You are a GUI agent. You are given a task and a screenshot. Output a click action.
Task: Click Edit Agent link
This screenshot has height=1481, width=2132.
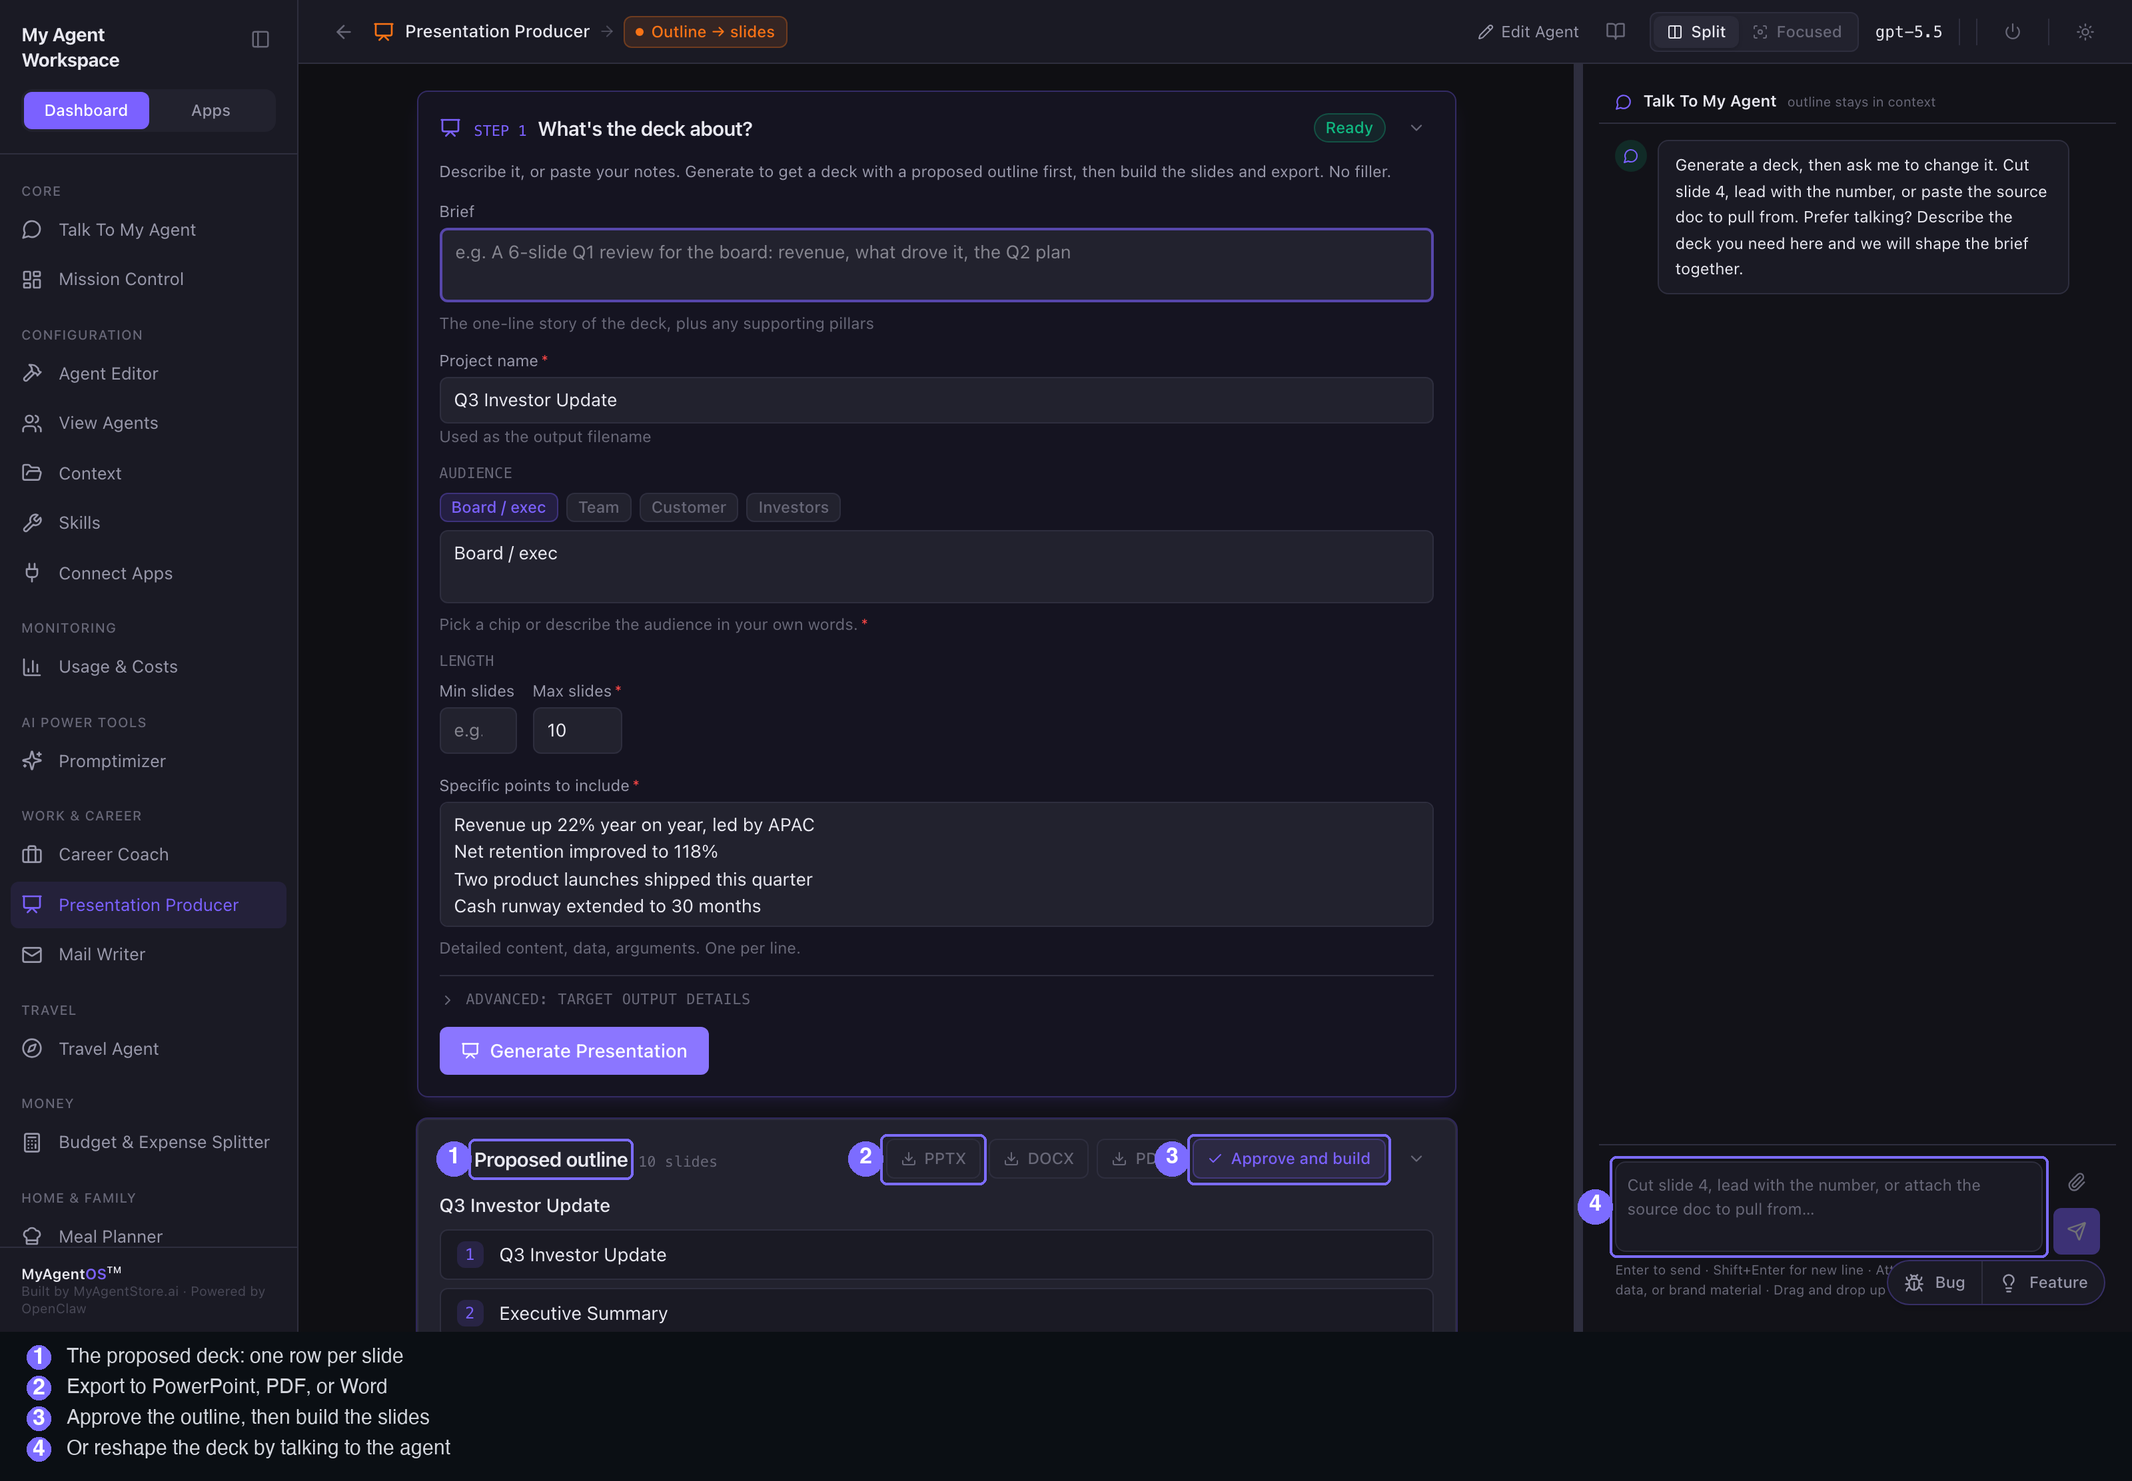(x=1528, y=31)
